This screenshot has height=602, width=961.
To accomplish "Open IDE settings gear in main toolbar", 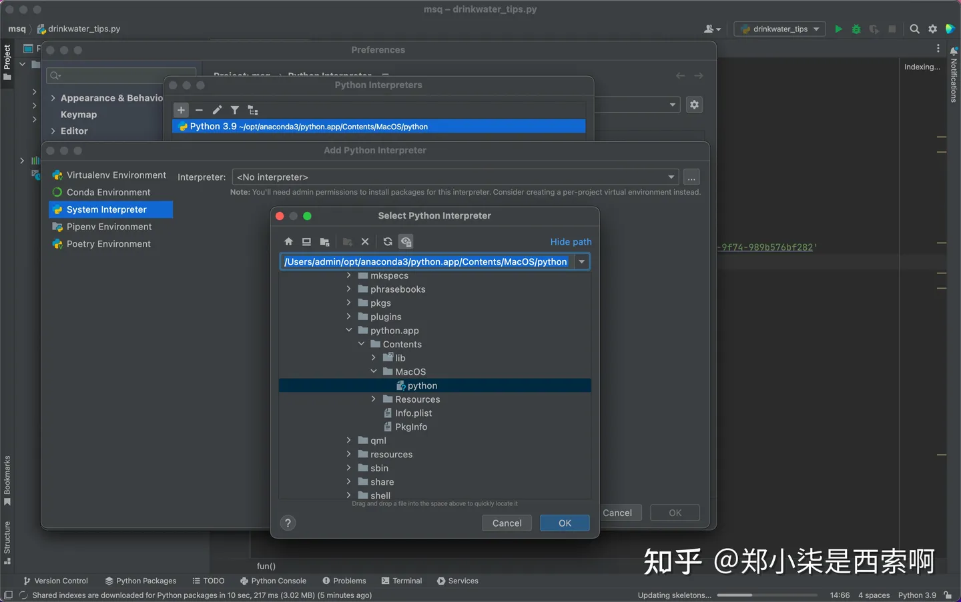I will coord(933,29).
